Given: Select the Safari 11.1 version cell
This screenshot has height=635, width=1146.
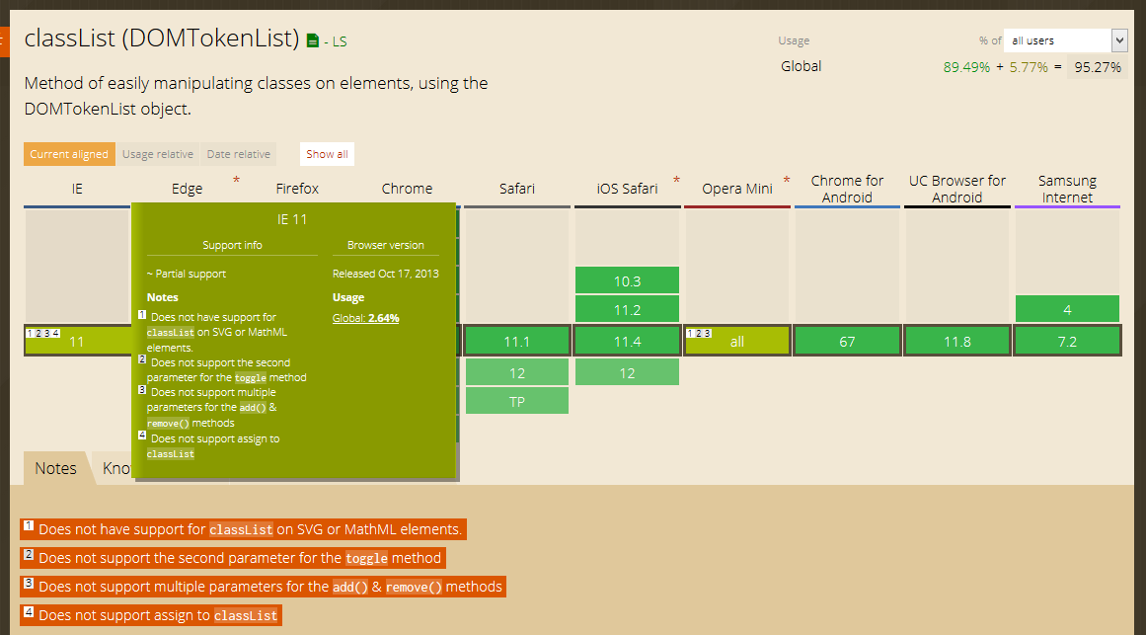Looking at the screenshot, I should click(x=517, y=342).
